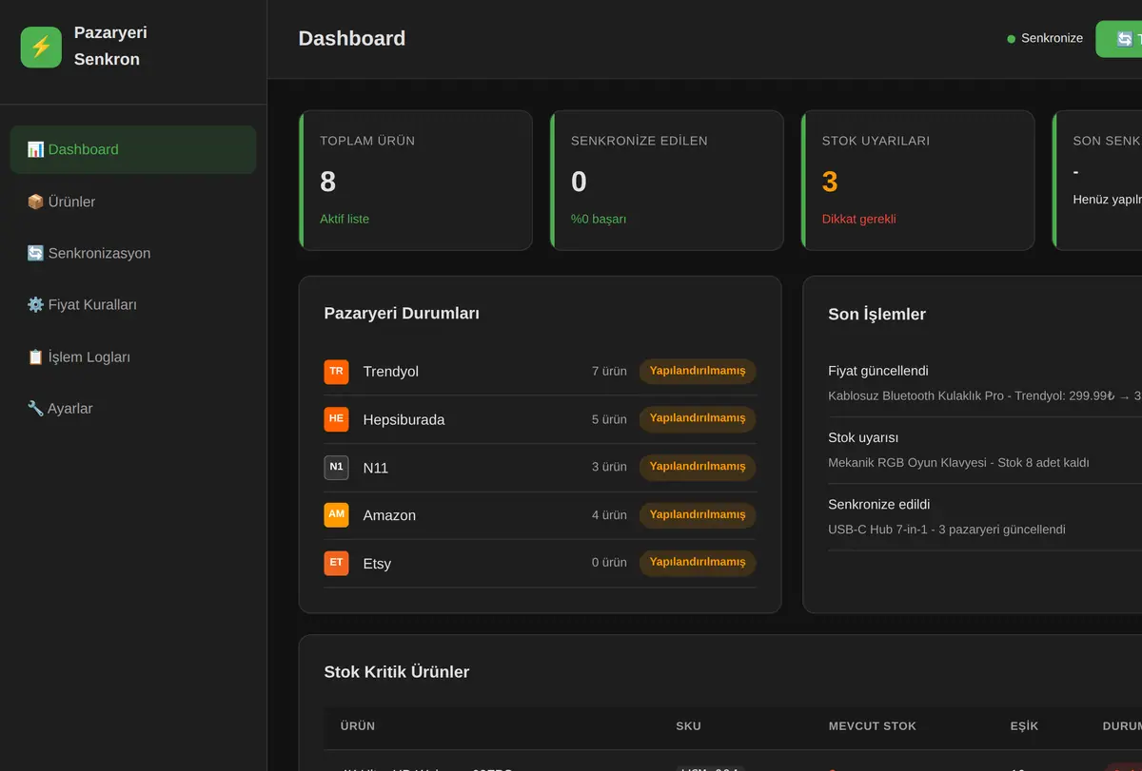Click the ET icon beside Etsy
The height and width of the screenshot is (771, 1142).
click(x=336, y=563)
